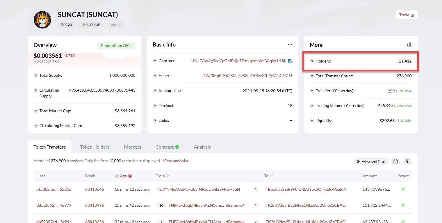Click the help icon beside Holders

coord(312,61)
